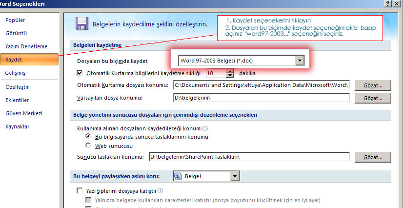Select the Web sunucusu radio button

[88, 146]
